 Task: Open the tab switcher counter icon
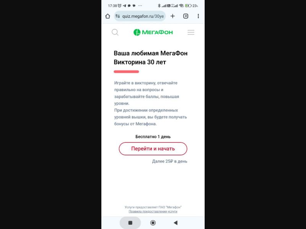[186, 16]
